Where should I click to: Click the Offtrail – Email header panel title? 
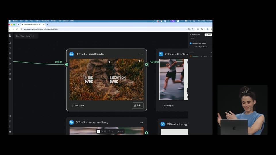coord(199,43)
